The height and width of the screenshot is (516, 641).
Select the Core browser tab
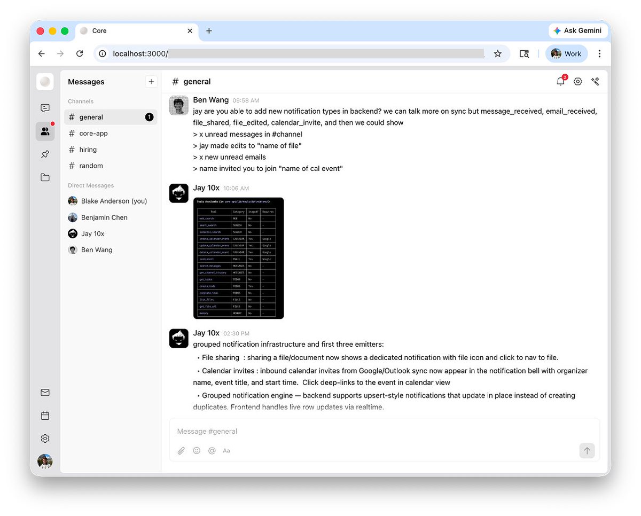[x=137, y=31]
